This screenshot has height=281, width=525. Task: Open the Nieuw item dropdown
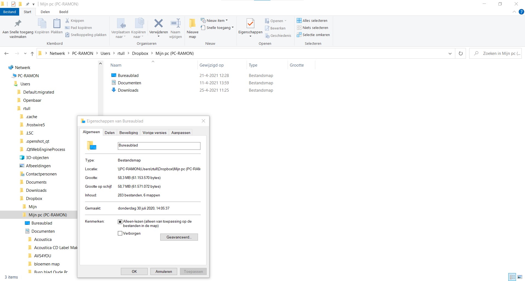pyautogui.click(x=214, y=20)
